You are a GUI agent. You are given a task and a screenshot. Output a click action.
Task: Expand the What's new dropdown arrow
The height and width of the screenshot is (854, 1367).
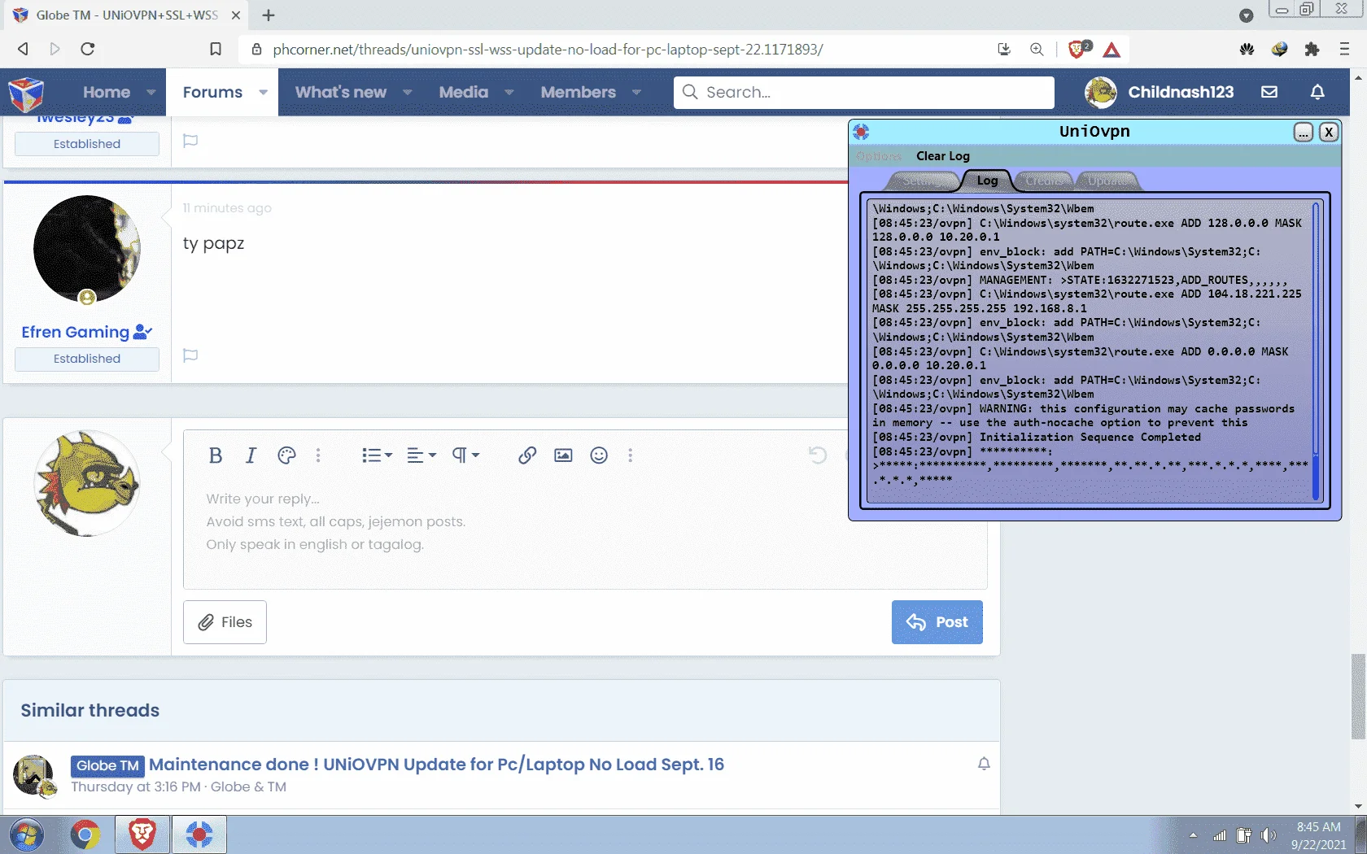[x=407, y=93]
